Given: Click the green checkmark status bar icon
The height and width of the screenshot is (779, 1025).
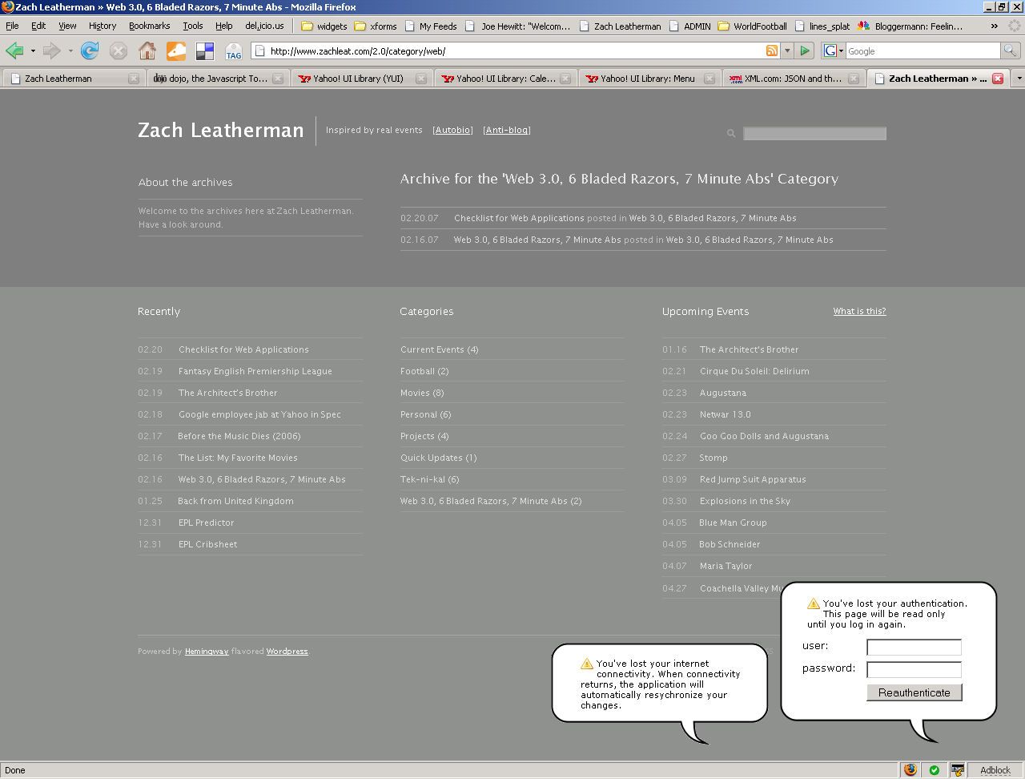Looking at the screenshot, I should pos(934,770).
